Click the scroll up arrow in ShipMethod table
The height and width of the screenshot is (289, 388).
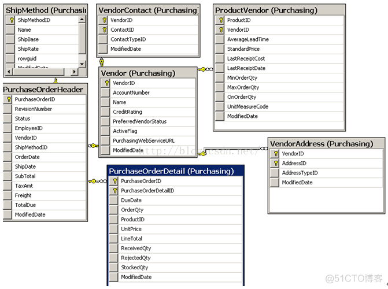point(82,19)
